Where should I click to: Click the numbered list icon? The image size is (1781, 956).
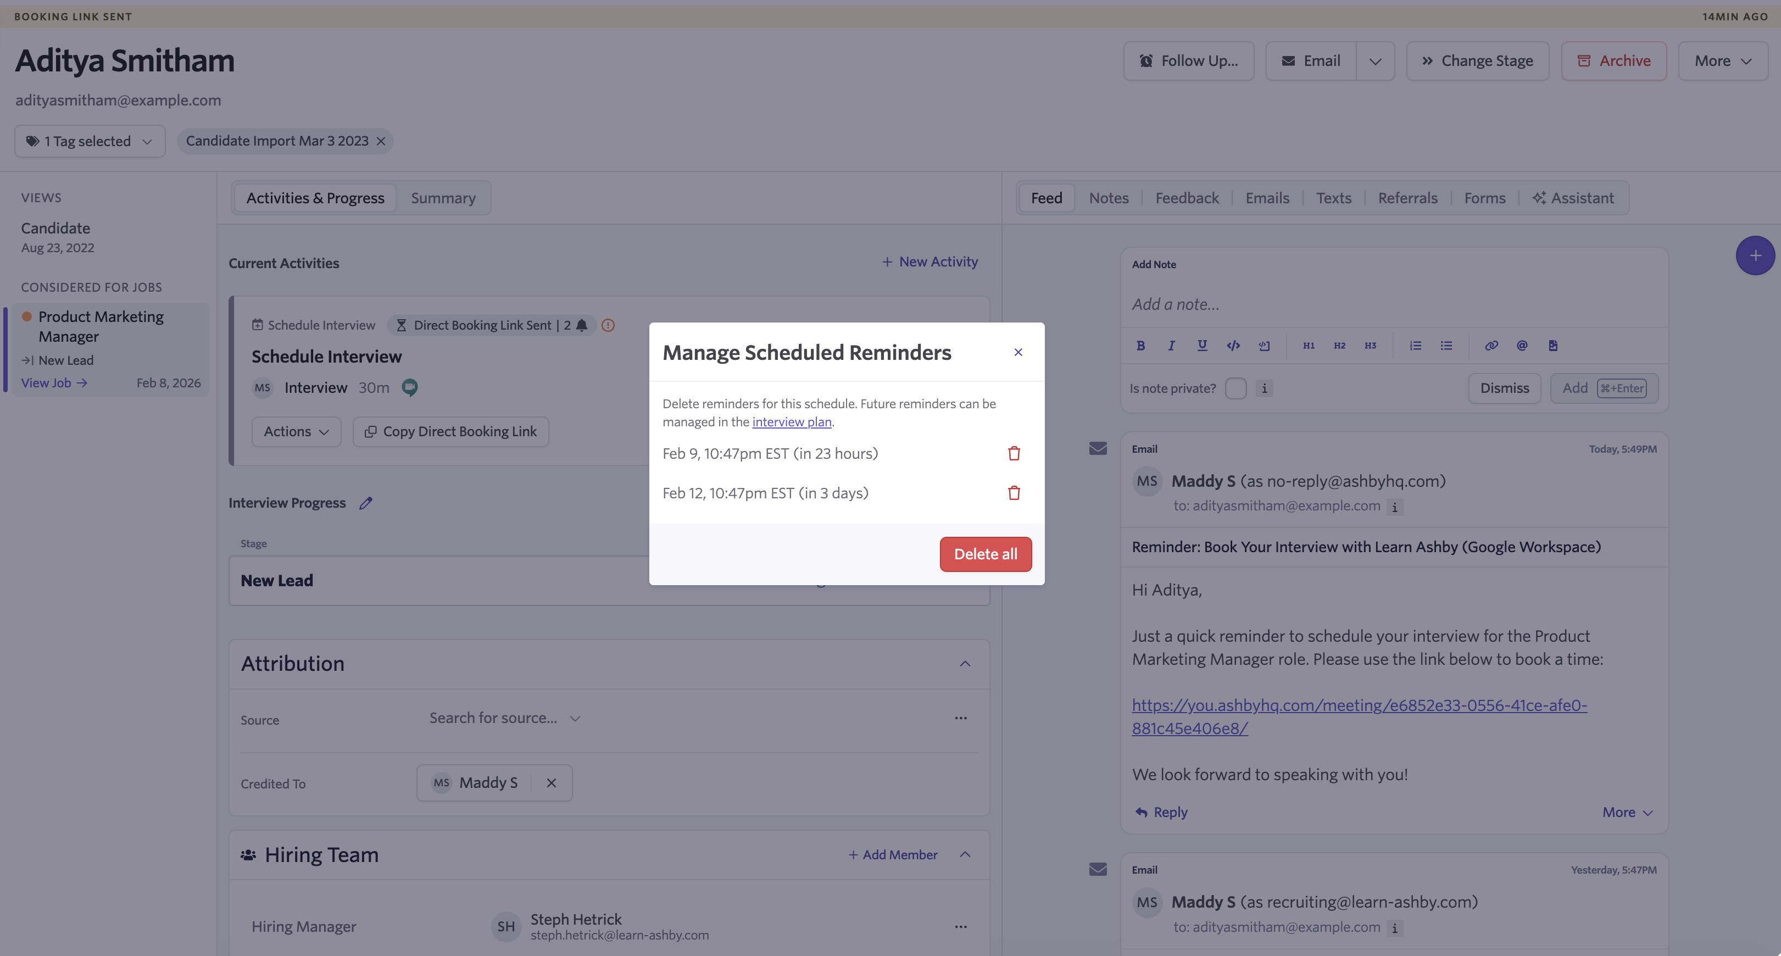pyautogui.click(x=1415, y=346)
